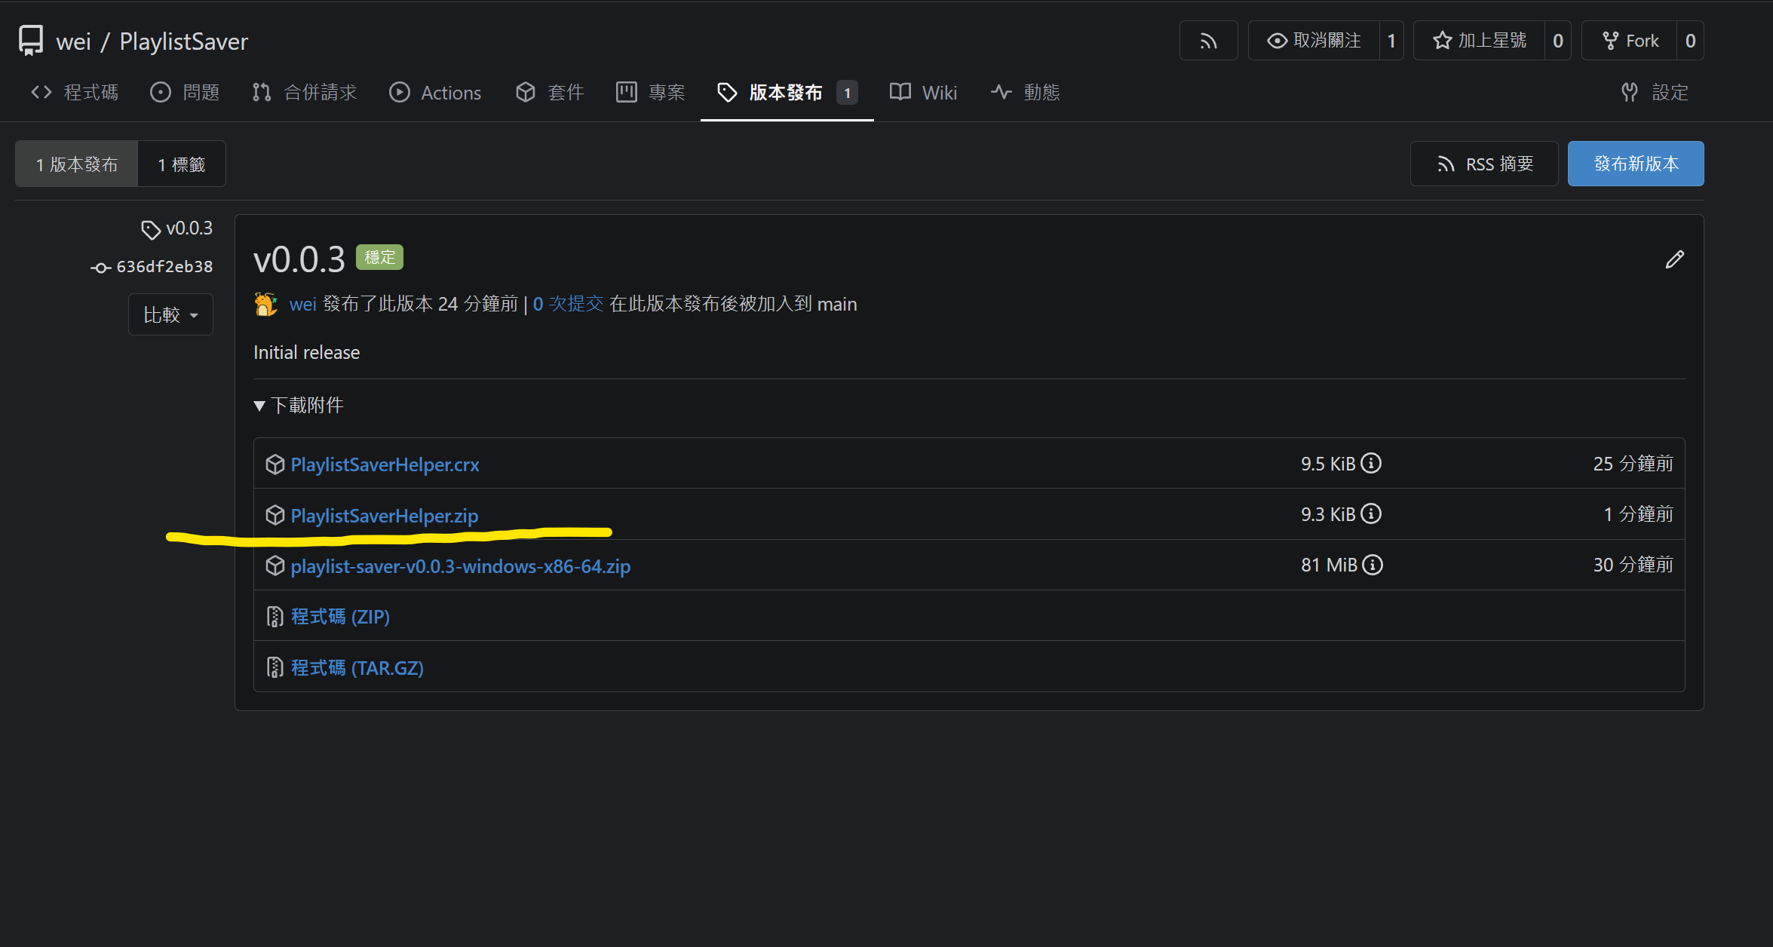Click the 'main' branch name in release info
This screenshot has width=1773, height=947.
pyautogui.click(x=837, y=304)
